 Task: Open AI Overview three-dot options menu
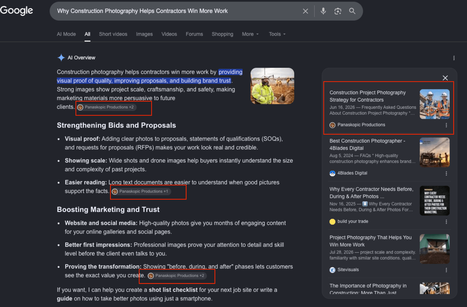[454, 58]
